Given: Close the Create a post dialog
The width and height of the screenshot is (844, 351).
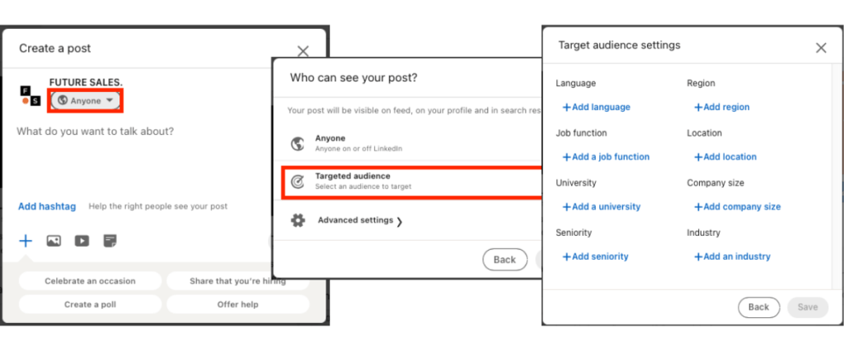Looking at the screenshot, I should coord(302,51).
